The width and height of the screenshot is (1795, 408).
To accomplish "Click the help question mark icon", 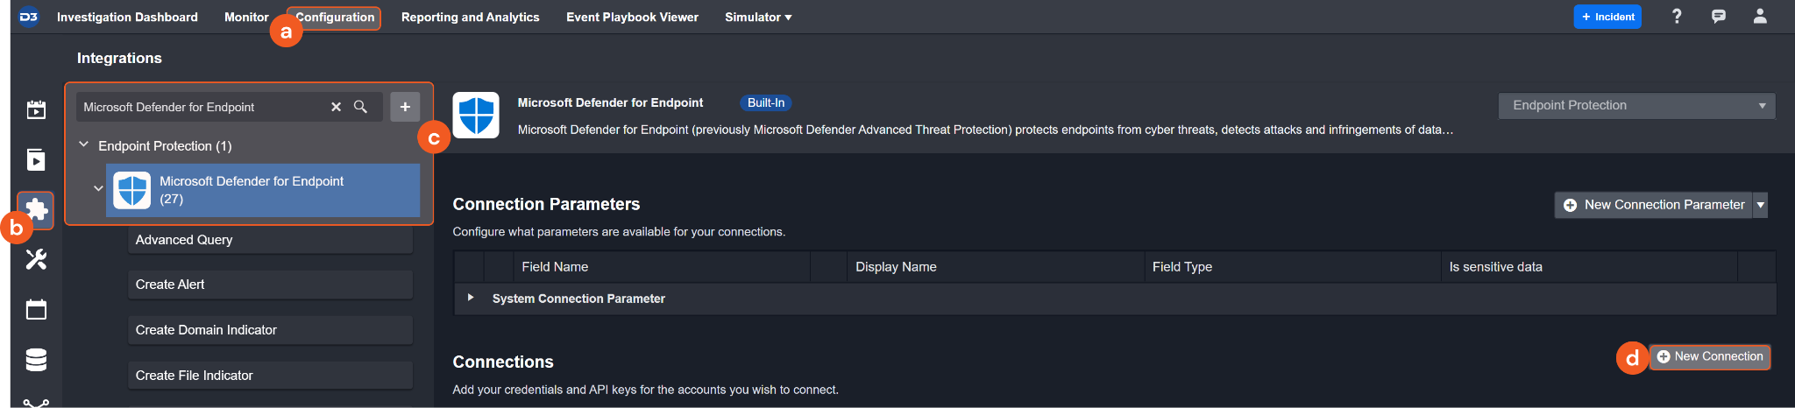I will click(x=1677, y=17).
